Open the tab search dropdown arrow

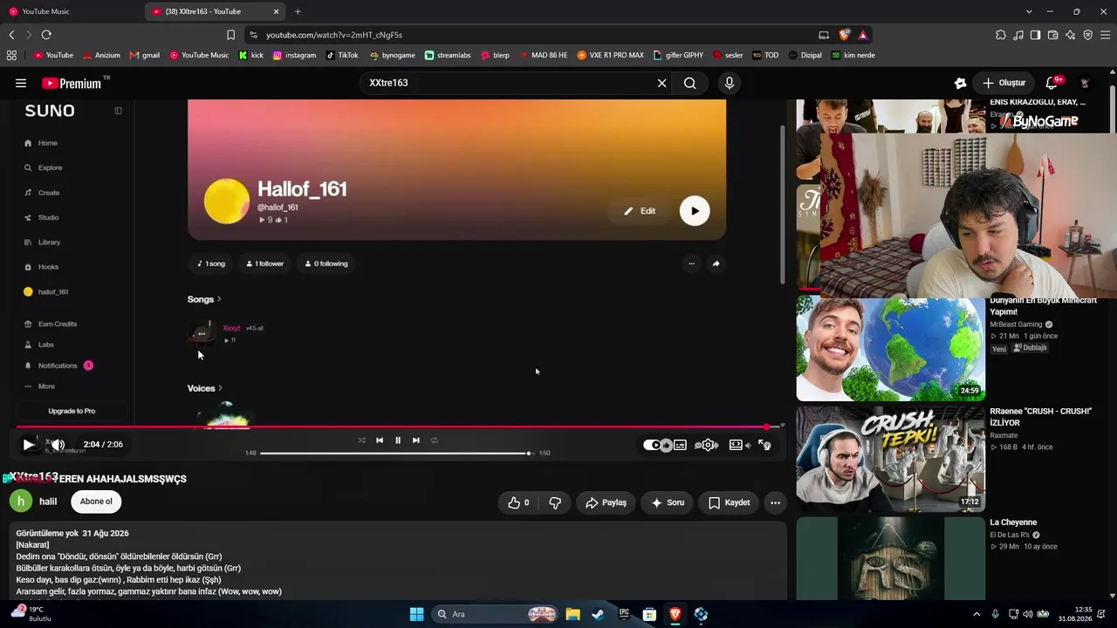point(1029,11)
